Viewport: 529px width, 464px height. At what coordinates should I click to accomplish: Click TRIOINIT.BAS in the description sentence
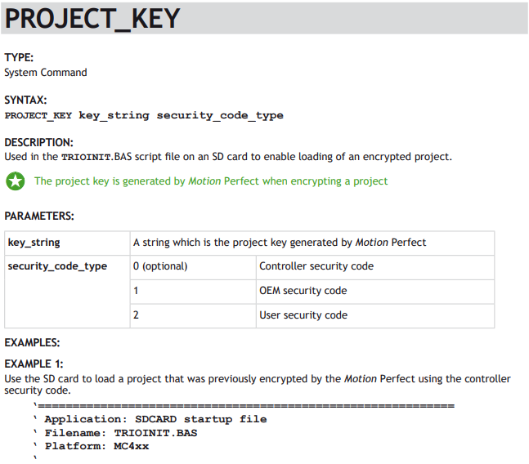pos(96,157)
